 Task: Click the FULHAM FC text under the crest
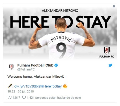107,56
